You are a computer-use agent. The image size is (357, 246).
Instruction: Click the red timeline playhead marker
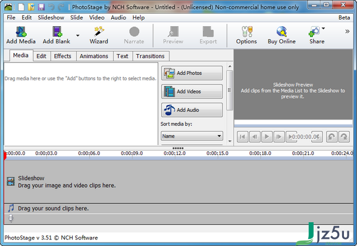(5, 155)
